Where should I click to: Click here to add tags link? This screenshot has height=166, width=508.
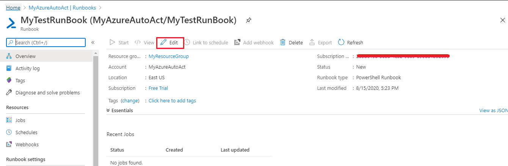click(x=172, y=101)
